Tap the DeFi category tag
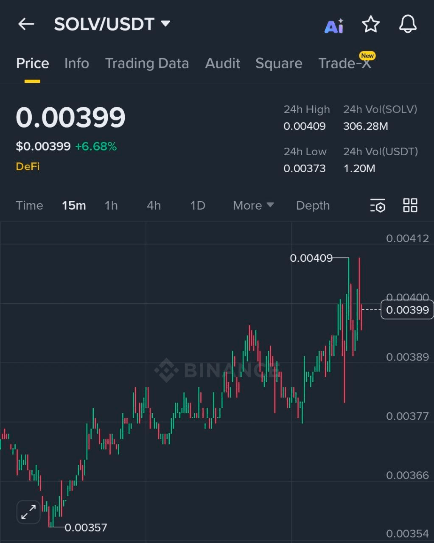The height and width of the screenshot is (543, 434). pyautogui.click(x=28, y=166)
